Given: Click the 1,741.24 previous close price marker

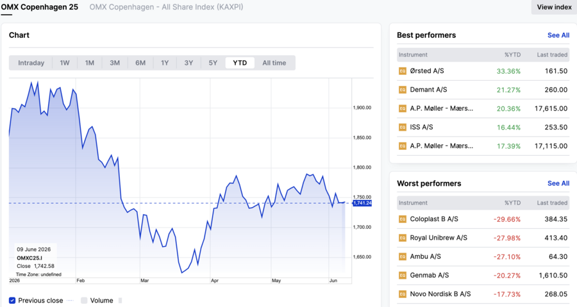Looking at the screenshot, I should coord(362,203).
